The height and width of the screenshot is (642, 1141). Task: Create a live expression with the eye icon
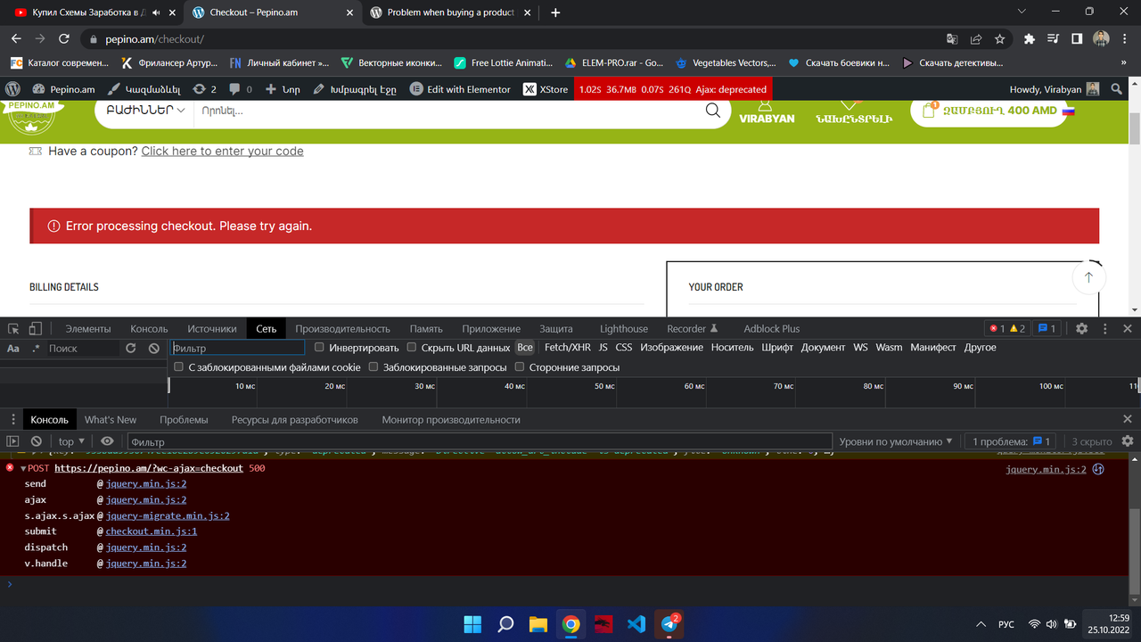[107, 441]
